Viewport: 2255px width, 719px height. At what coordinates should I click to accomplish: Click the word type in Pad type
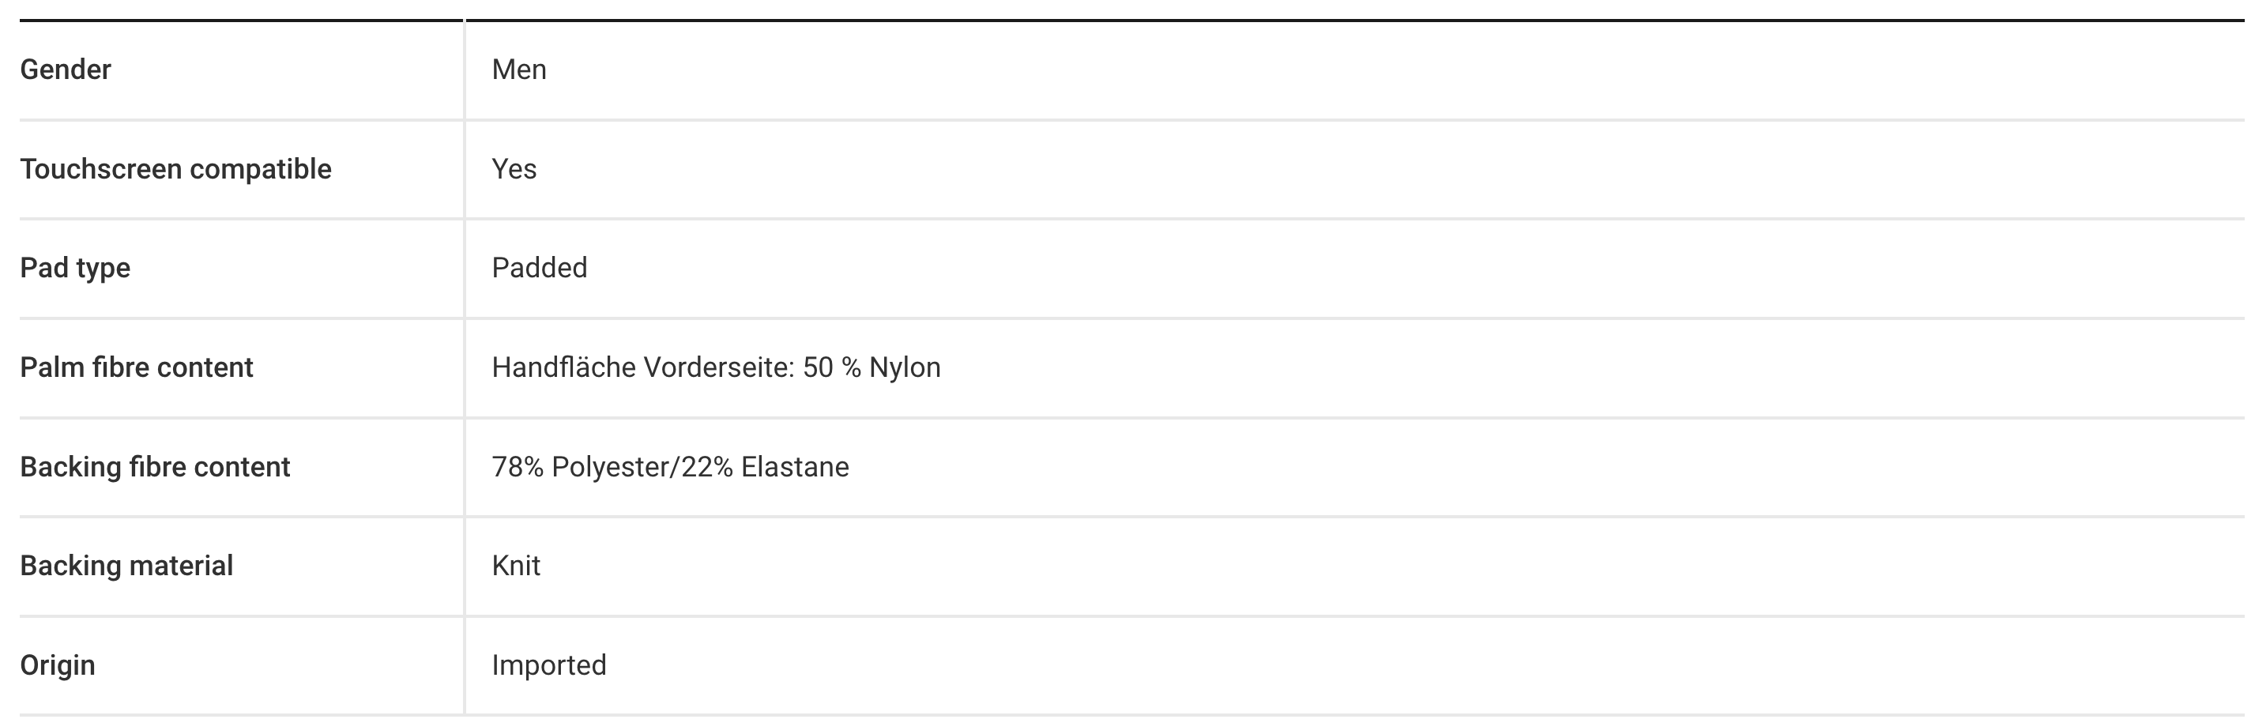[x=104, y=268]
